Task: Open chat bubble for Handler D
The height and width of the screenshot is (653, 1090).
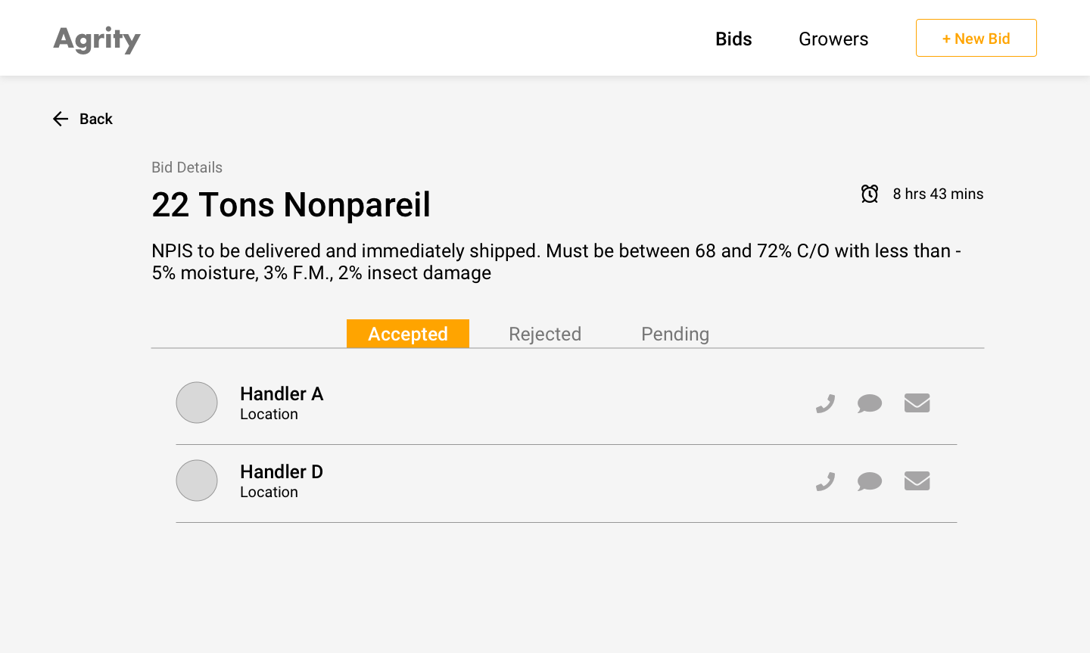Action: pos(870,481)
